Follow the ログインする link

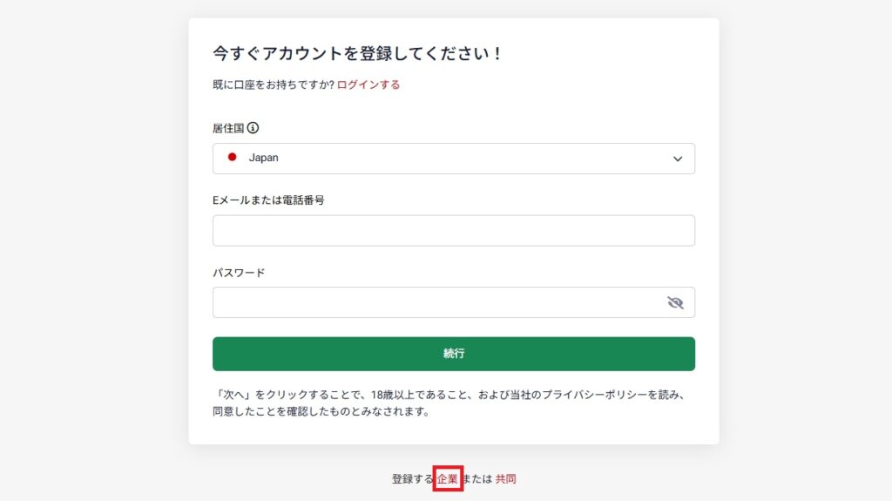click(368, 85)
